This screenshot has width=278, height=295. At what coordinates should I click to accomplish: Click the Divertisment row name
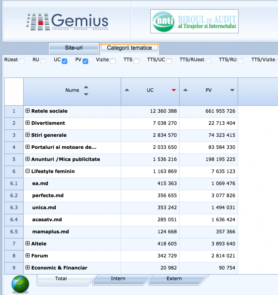[48, 123]
